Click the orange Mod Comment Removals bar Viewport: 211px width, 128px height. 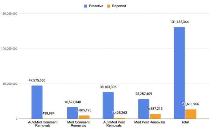click(84, 117)
